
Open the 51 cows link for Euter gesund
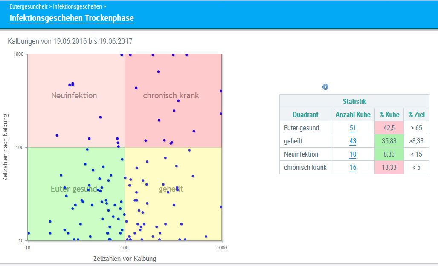click(x=353, y=128)
